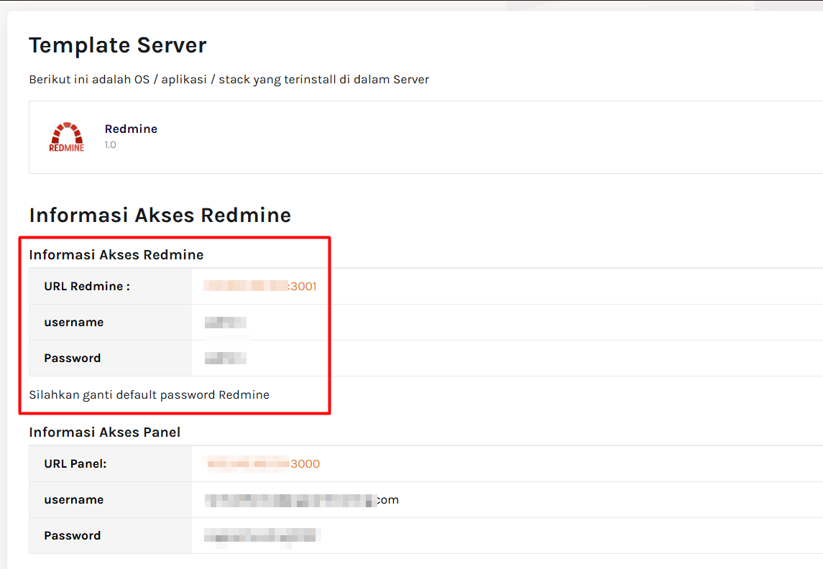Viewport: 823px width, 569px height.
Task: Click the note about changing default Redmine password
Action: [x=148, y=394]
